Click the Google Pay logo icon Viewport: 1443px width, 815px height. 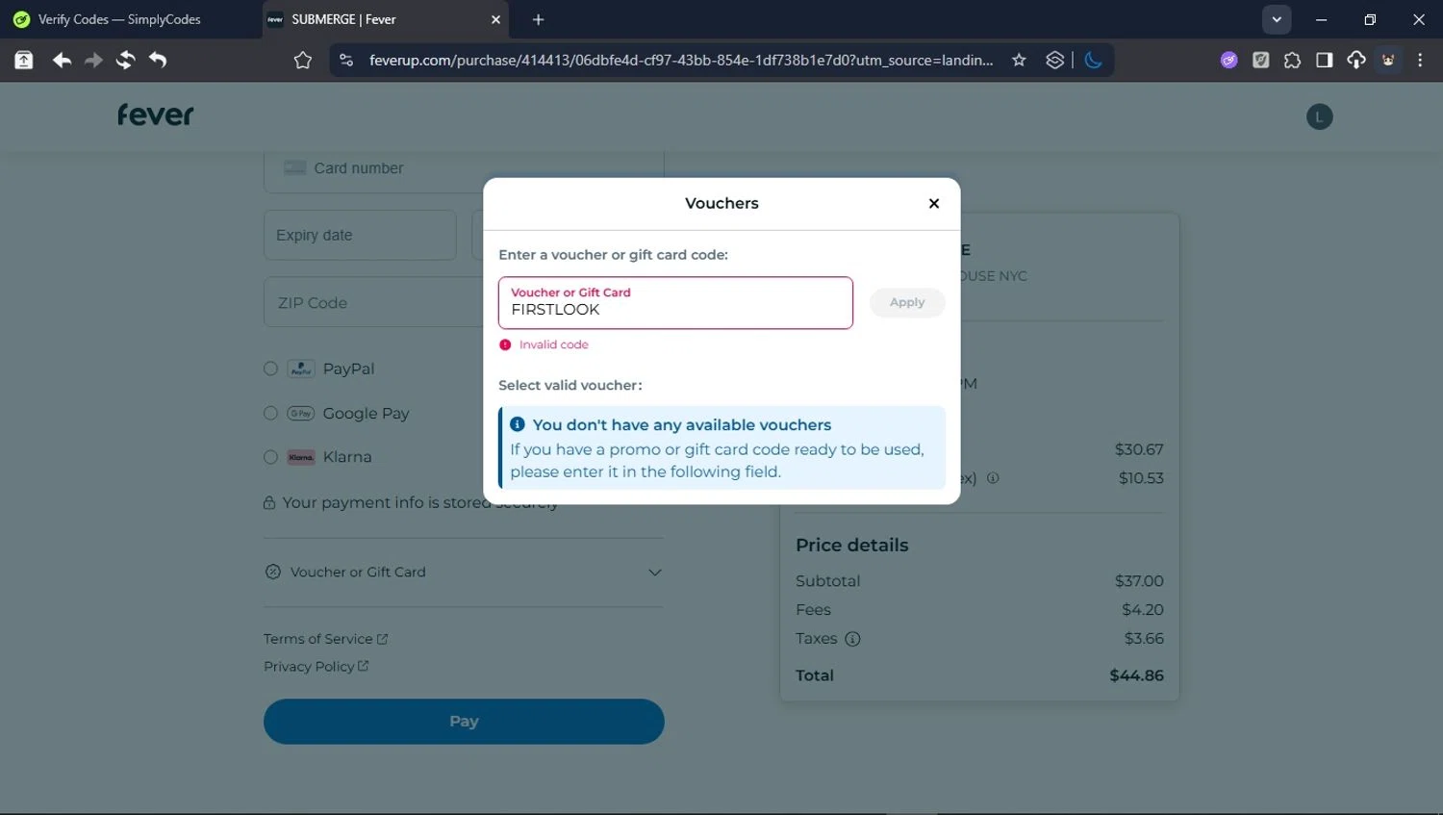(x=301, y=413)
